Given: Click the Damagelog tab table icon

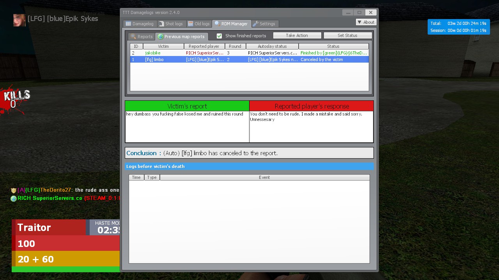Looking at the screenshot, I should [x=128, y=24].
